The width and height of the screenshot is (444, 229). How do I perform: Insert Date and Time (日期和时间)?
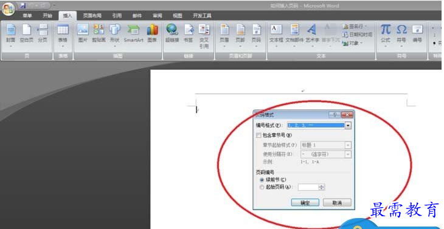point(357,35)
